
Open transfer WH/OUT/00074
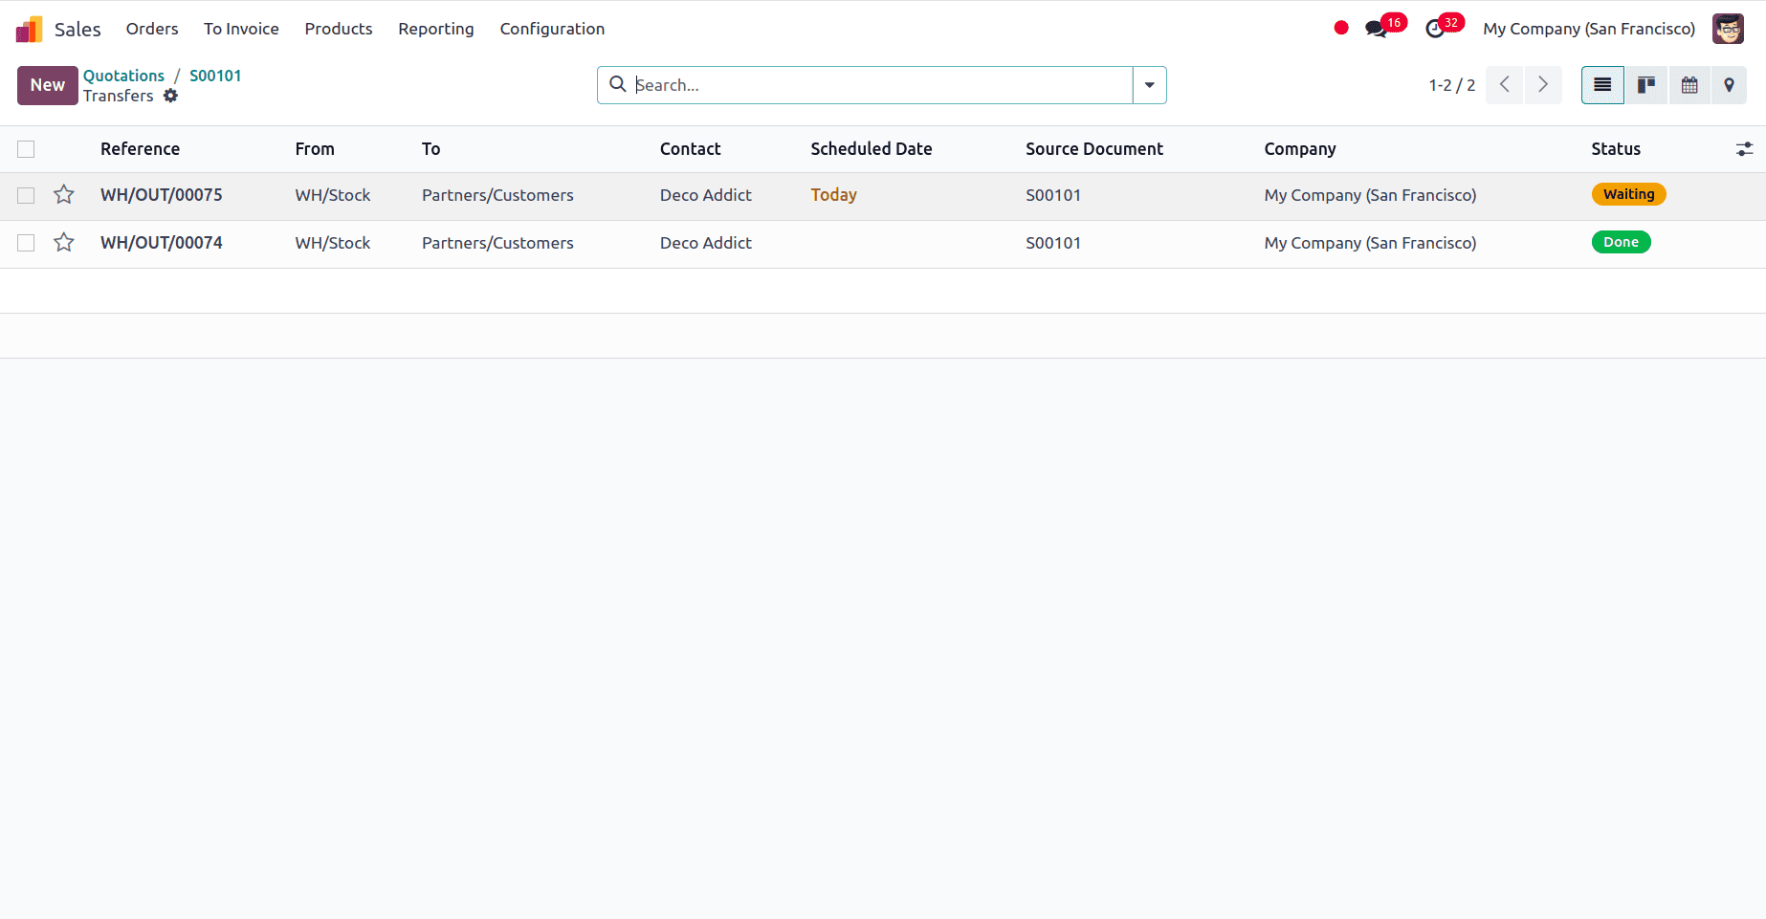161,243
